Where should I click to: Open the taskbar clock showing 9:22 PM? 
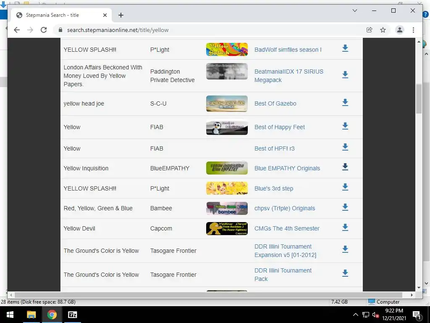[x=394, y=315]
